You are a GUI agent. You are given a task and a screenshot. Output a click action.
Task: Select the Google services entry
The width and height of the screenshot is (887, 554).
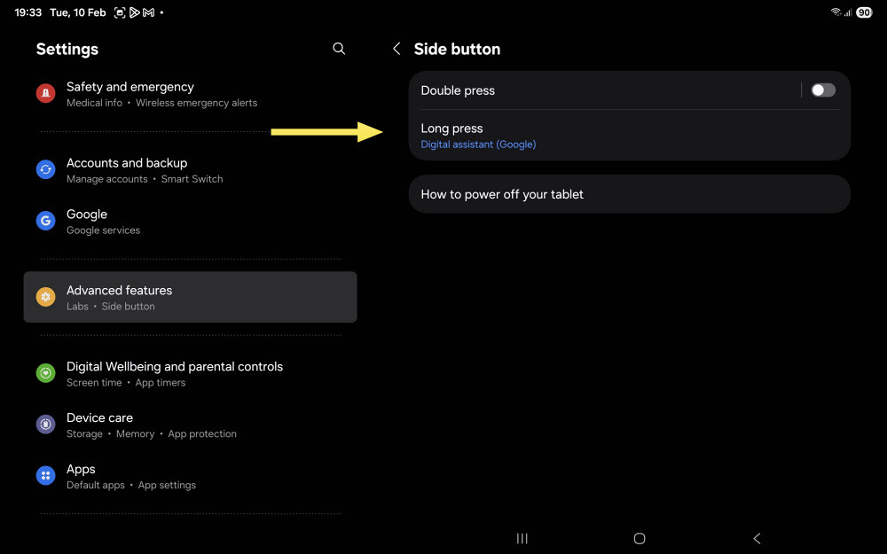190,221
